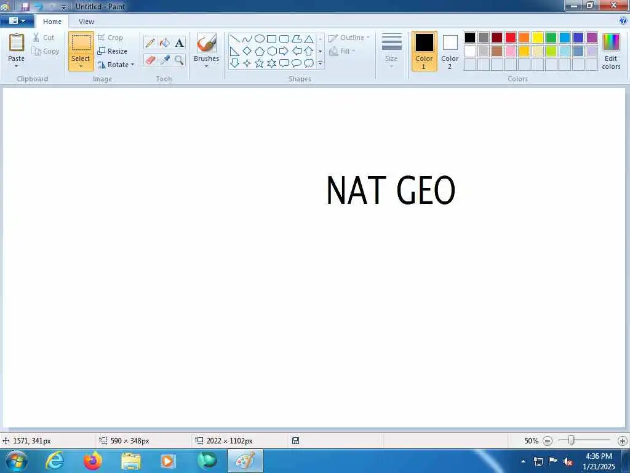Viewport: 630px width, 473px height.
Task: Pick the yellow color swatch
Action: (538, 38)
